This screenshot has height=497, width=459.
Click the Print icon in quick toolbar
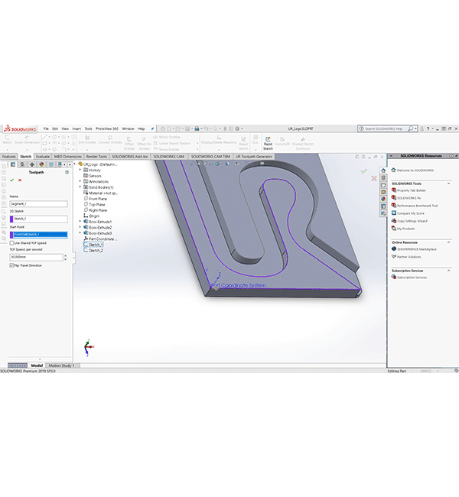point(197,128)
